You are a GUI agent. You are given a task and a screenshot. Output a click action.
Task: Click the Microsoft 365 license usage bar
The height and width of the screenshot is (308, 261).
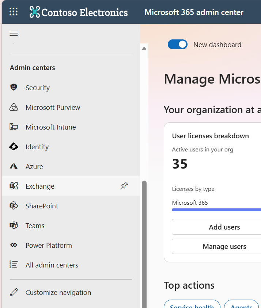pos(216,210)
